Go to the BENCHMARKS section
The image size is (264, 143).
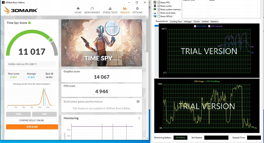(x=92, y=10)
